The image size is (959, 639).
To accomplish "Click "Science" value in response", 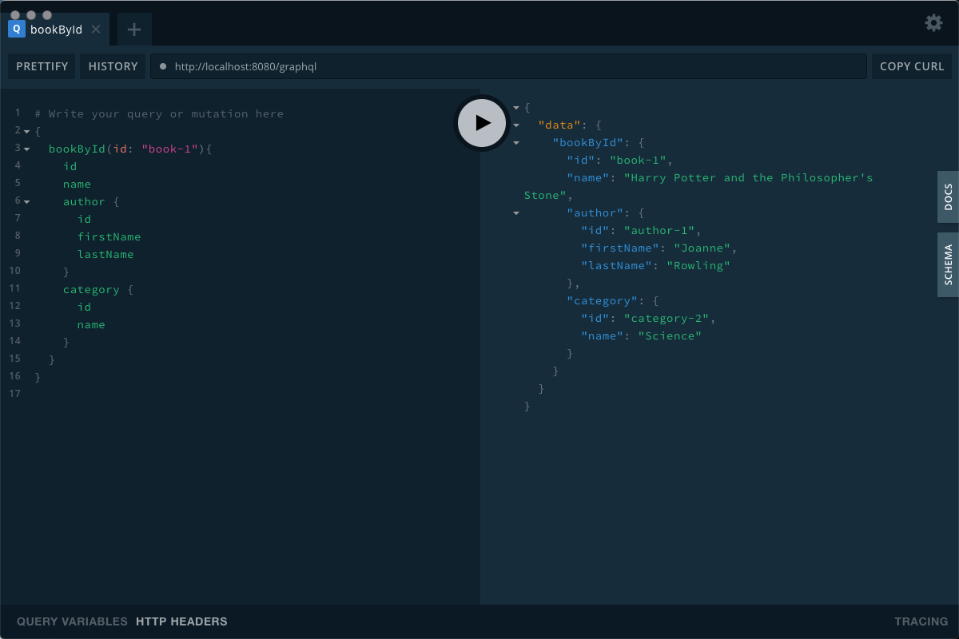I will [x=670, y=335].
